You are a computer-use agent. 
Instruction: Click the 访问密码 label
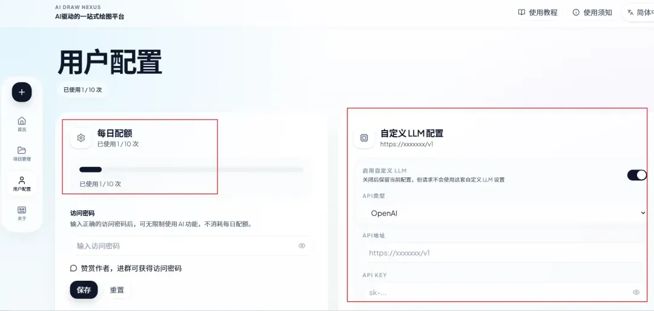(82, 213)
